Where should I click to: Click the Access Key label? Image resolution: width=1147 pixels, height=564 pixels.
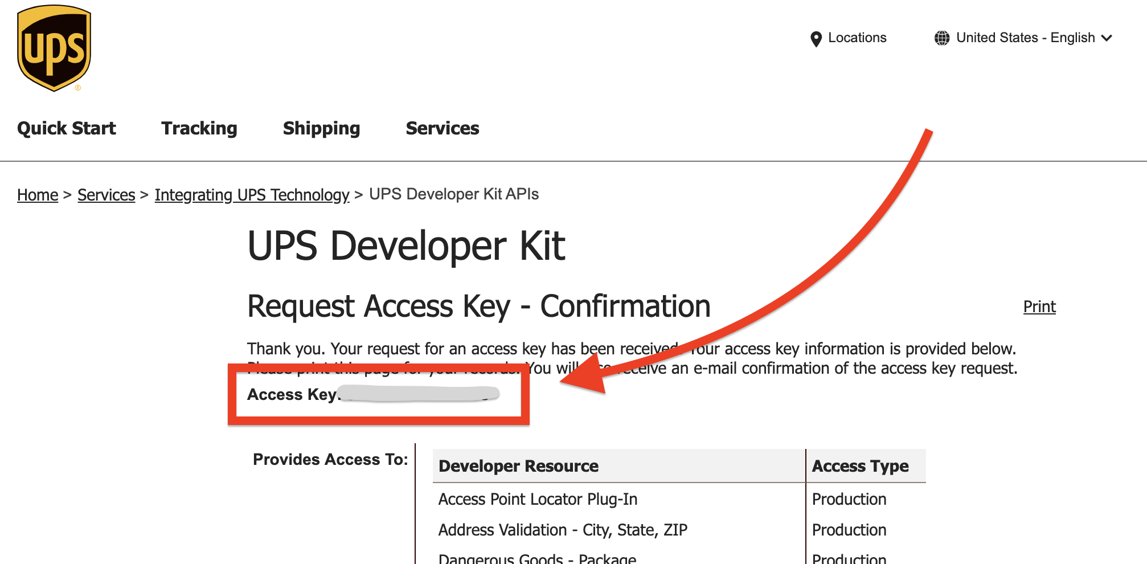(293, 394)
